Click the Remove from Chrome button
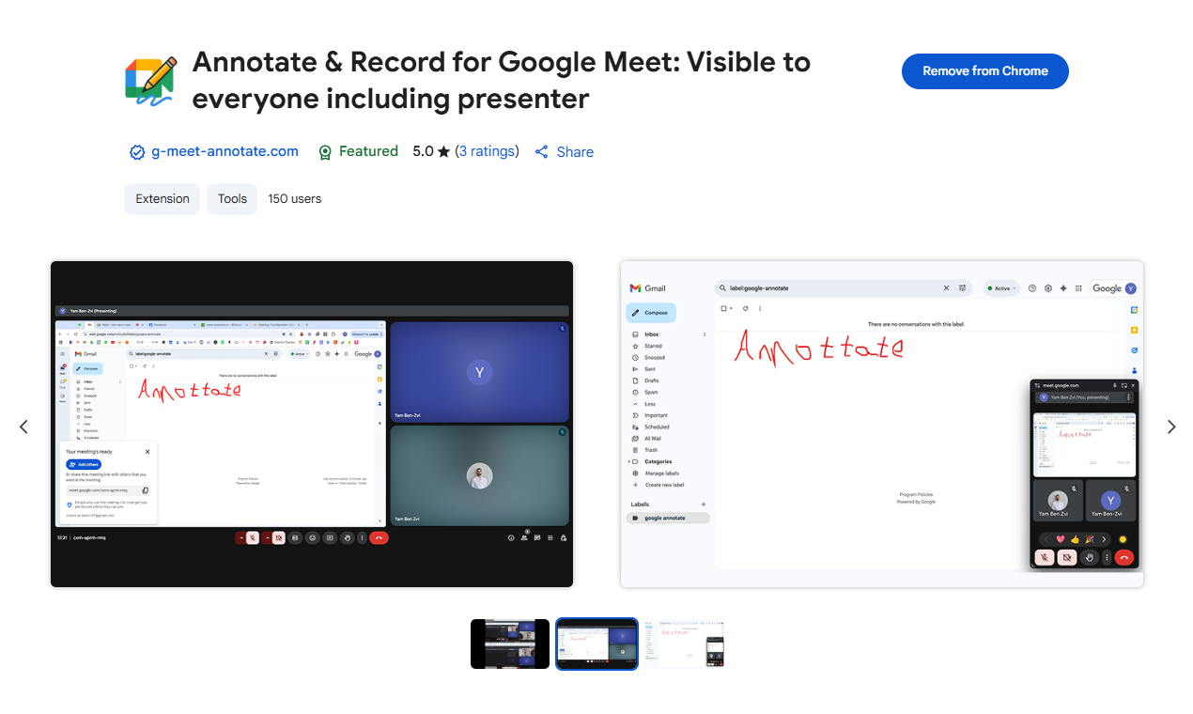1193x714 pixels. click(984, 71)
